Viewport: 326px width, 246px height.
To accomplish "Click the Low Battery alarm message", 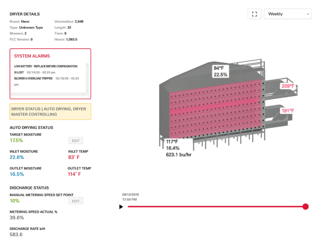I will coord(46,69).
